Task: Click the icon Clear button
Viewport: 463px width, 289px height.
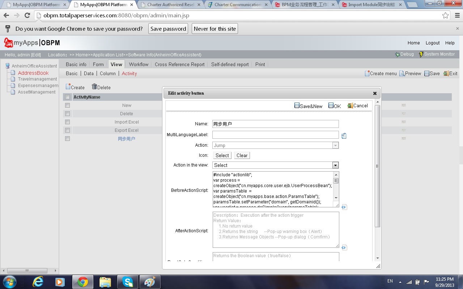Action: (242, 155)
